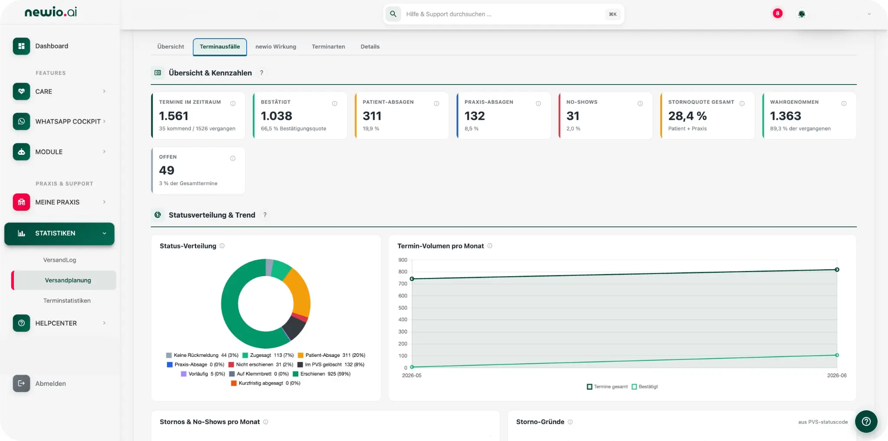Image resolution: width=888 pixels, height=441 pixels.
Task: Click the Abmelden logout icon
Action: pyautogui.click(x=21, y=383)
